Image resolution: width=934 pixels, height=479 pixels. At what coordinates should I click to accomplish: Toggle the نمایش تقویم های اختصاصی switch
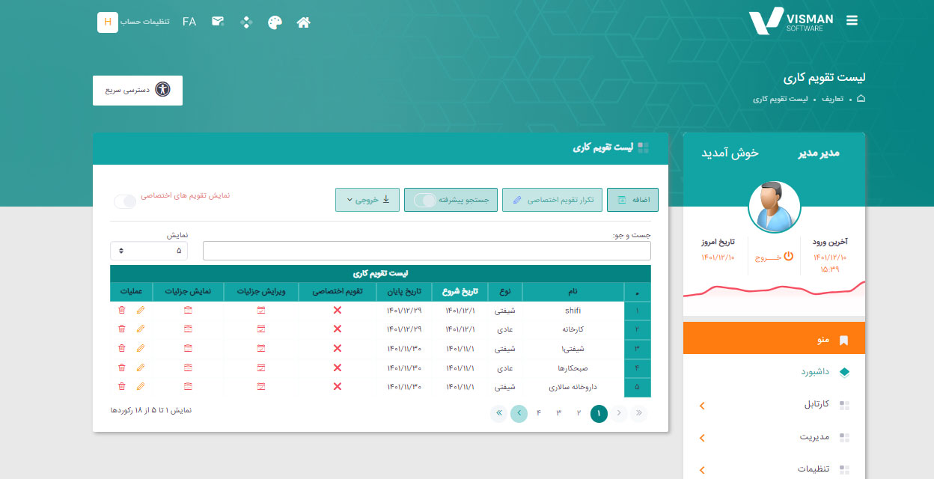(x=125, y=201)
